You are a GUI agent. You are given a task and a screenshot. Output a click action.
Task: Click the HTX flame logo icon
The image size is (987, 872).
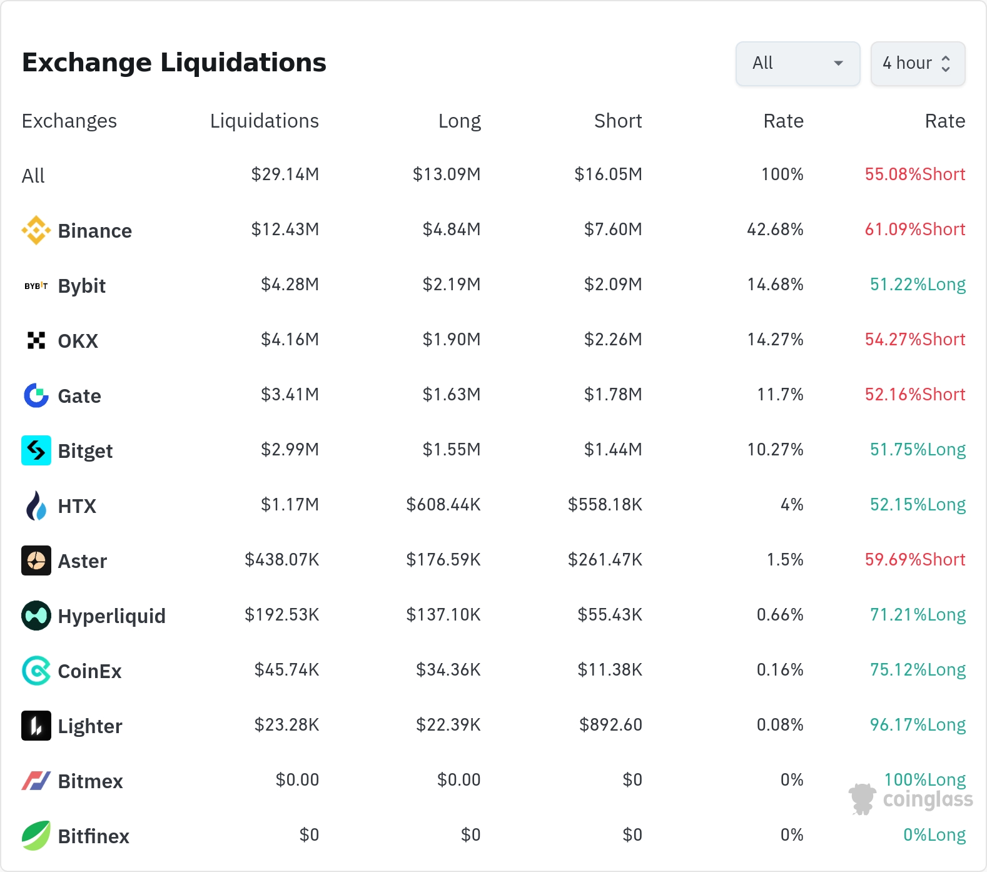[36, 505]
